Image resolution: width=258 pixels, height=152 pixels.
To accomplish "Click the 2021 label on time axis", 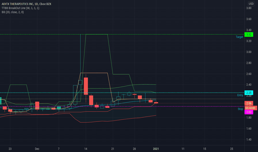I will [156, 149].
